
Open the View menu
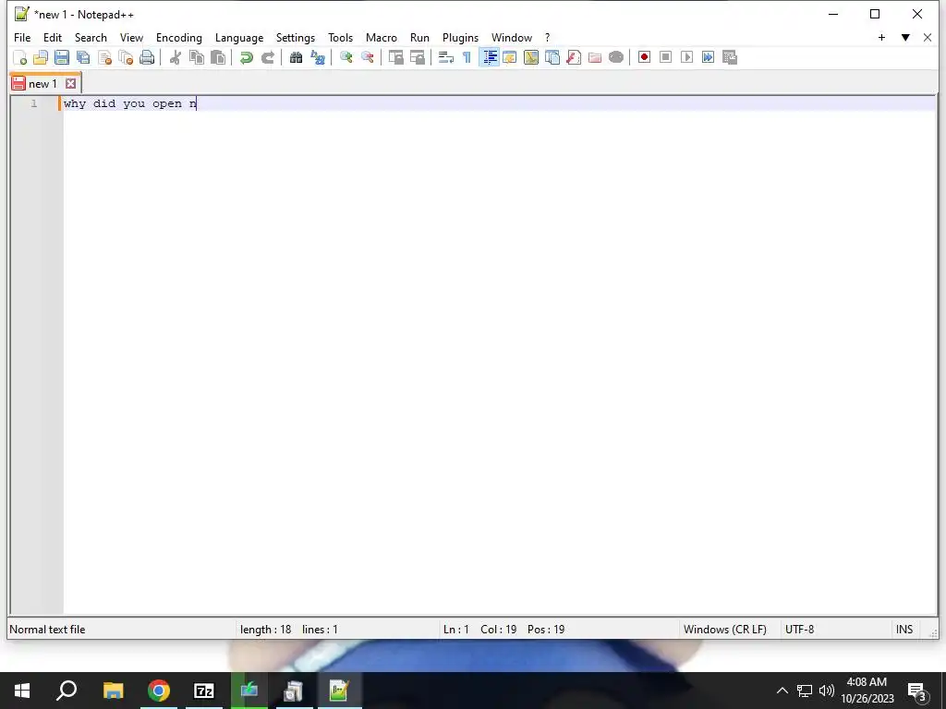tap(131, 37)
